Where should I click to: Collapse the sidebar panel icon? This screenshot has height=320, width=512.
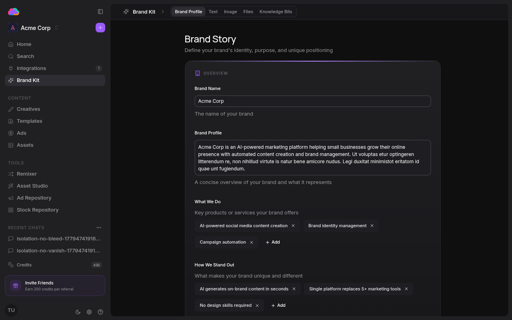point(100,12)
